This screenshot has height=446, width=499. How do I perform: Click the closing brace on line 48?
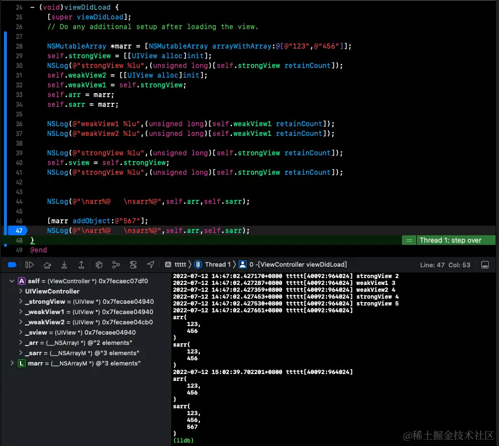point(32,240)
